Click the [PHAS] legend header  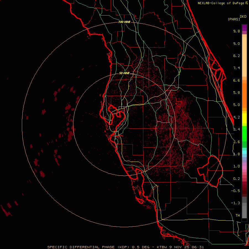click(234, 19)
